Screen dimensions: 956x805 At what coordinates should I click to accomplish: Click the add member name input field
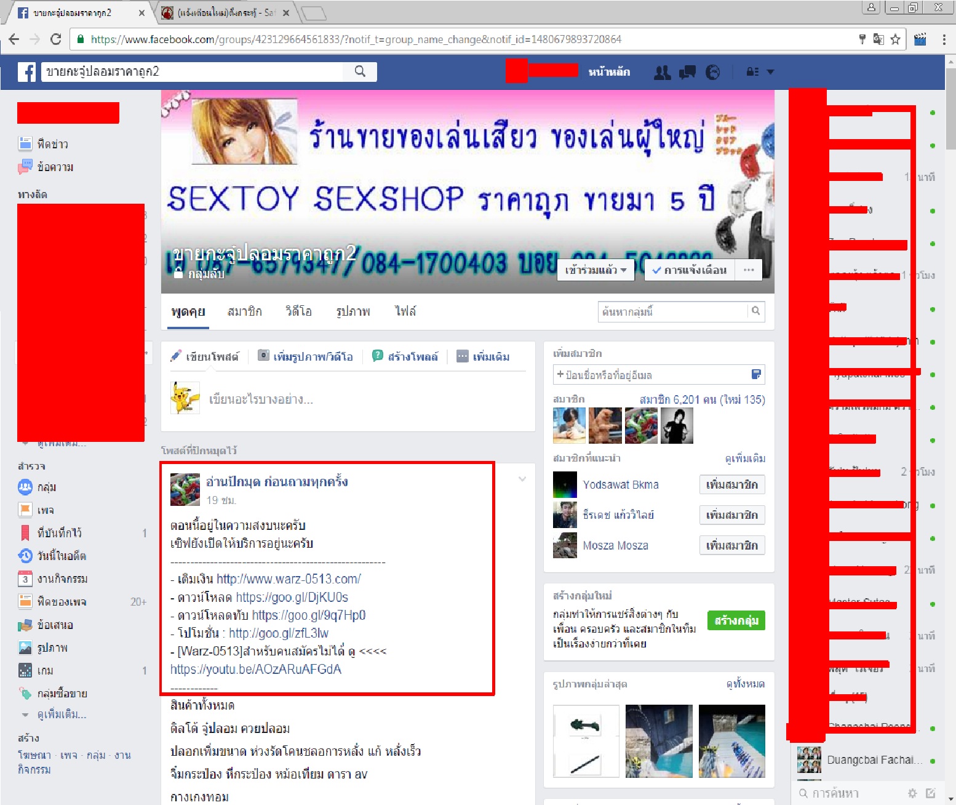pos(652,375)
